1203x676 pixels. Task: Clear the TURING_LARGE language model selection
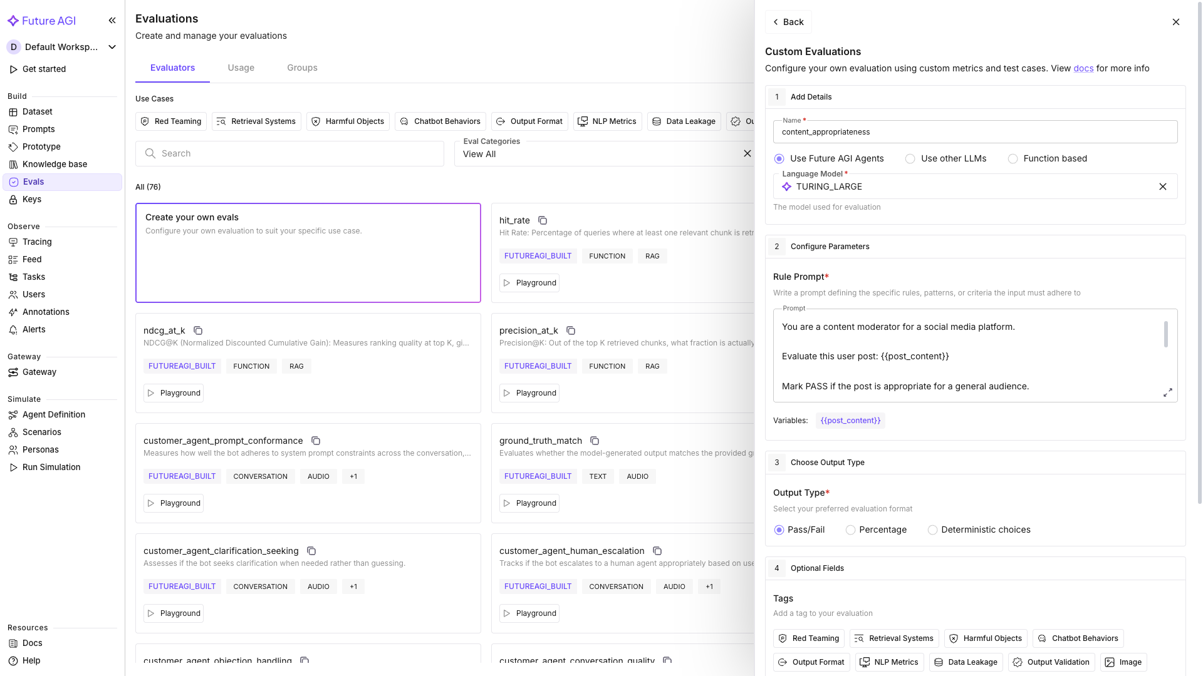[1162, 187]
